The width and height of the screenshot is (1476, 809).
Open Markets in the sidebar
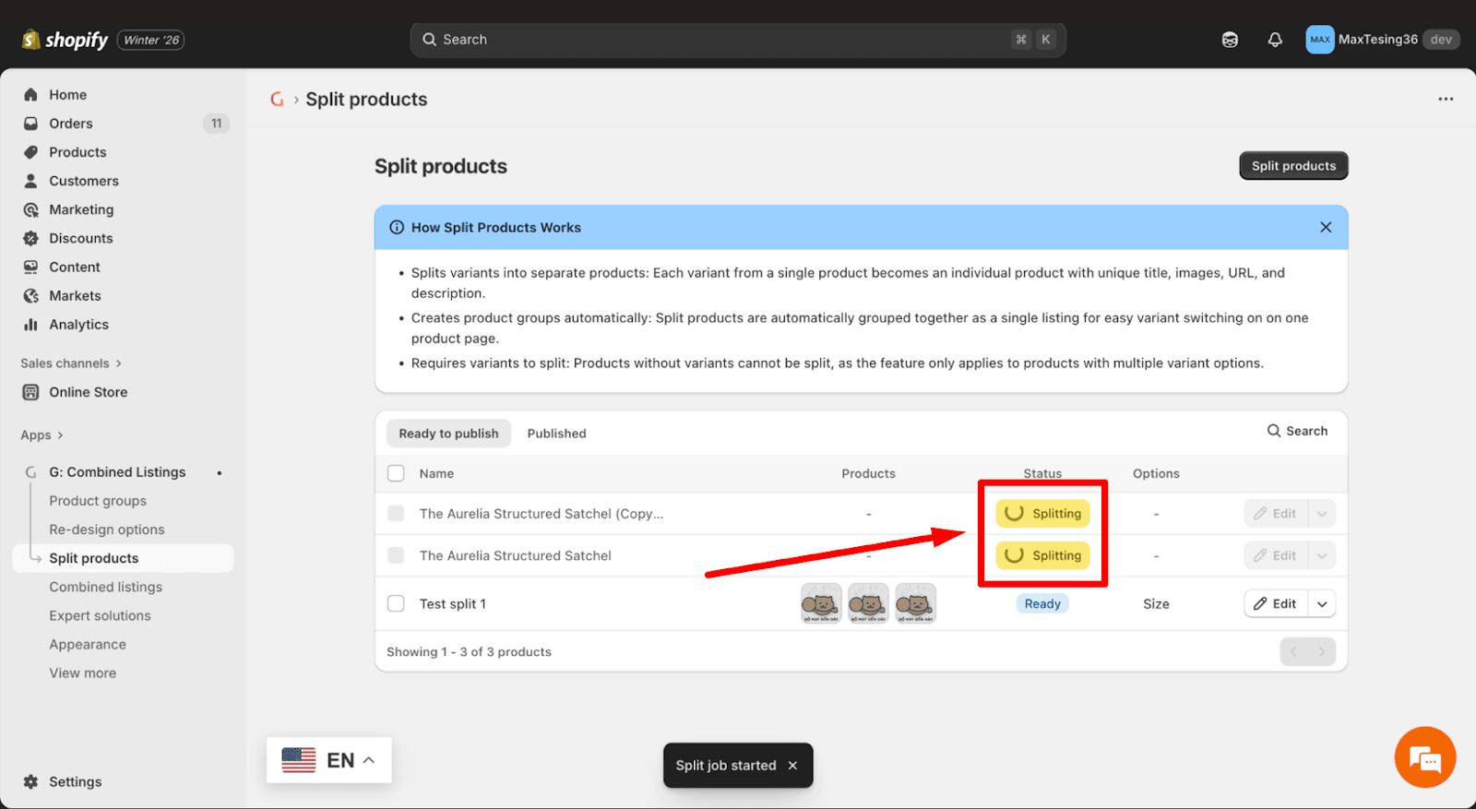pyautogui.click(x=75, y=295)
